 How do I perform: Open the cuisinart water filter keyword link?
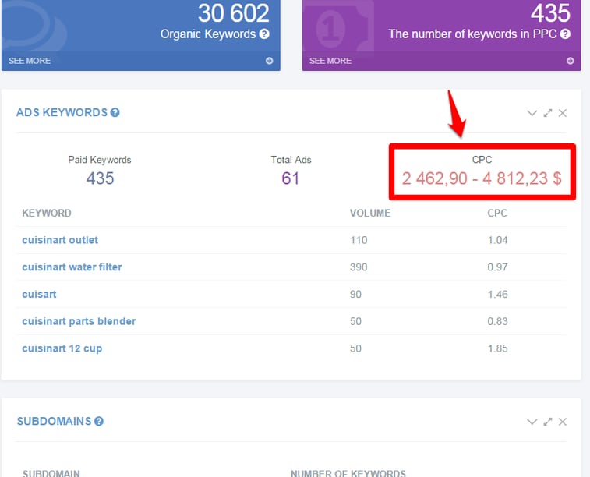click(72, 267)
